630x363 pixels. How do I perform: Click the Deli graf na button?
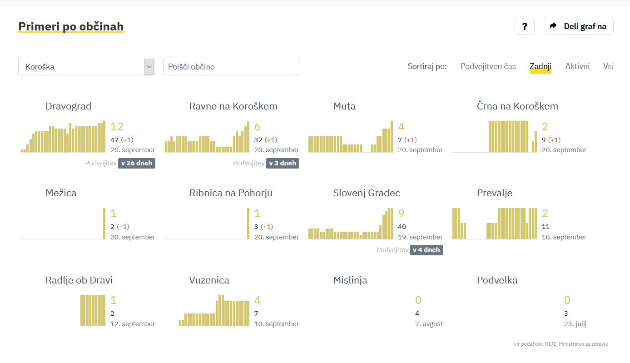pyautogui.click(x=578, y=26)
